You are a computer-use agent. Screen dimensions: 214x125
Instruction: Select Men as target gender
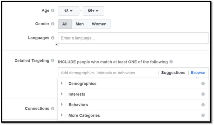(80, 24)
